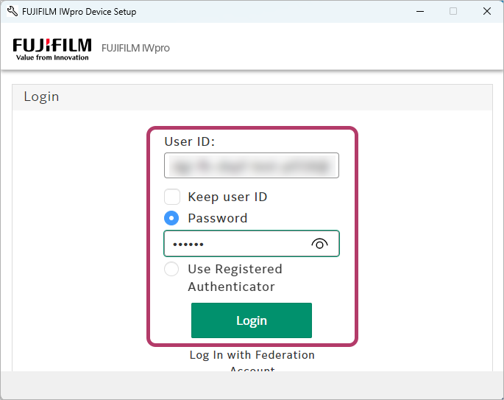Click the FUJIFILM IWpro product name text
The width and height of the screenshot is (504, 400).
[135, 49]
